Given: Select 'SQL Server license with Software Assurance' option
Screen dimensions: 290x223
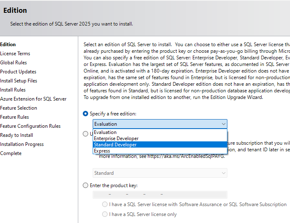Looking at the screenshot, I should 105,204.
